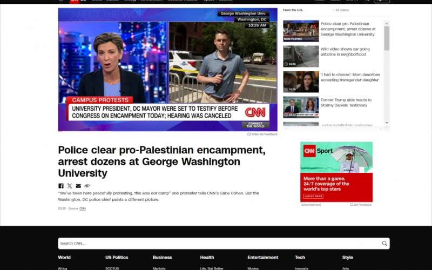Viewport: 432px width, 270px height.
Task: Click Ad Feedback under the CNN Sport ad
Action: tap(361, 205)
